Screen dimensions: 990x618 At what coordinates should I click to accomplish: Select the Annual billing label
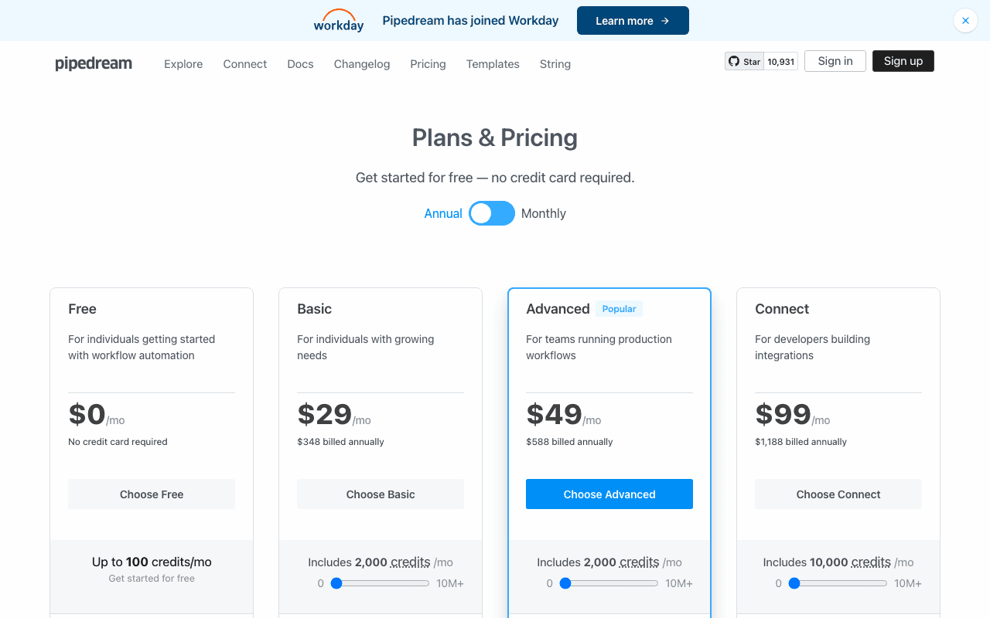(442, 213)
